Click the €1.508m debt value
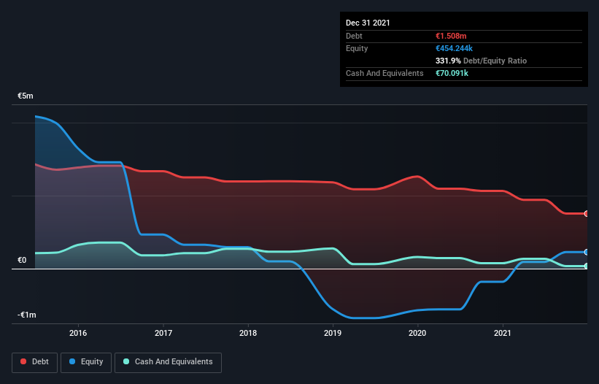599x384 pixels. (x=451, y=36)
